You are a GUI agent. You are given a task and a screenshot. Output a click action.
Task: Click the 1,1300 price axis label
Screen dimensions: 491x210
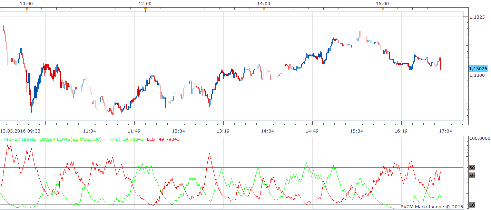click(478, 75)
